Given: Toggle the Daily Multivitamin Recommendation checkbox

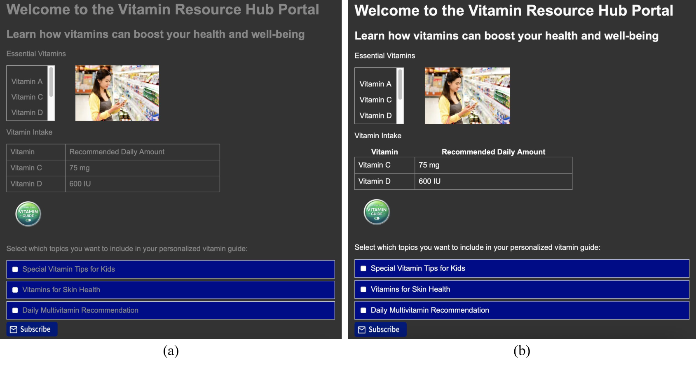Looking at the screenshot, I should [15, 310].
